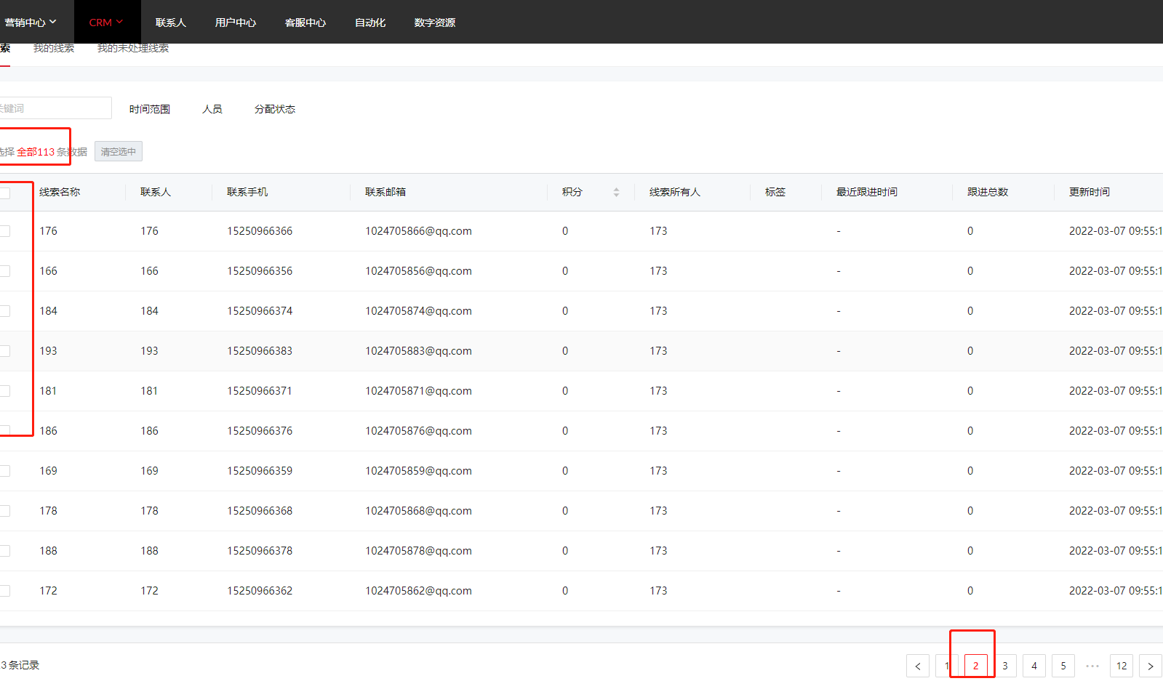Click phone number 15250966362
1163x689 pixels.
(260, 591)
